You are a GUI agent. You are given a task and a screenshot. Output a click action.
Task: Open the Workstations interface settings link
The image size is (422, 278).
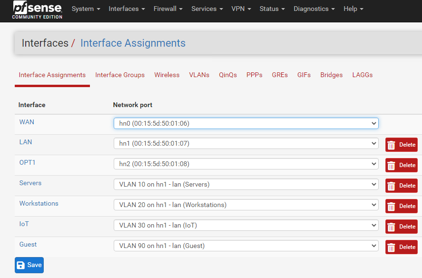tap(39, 203)
